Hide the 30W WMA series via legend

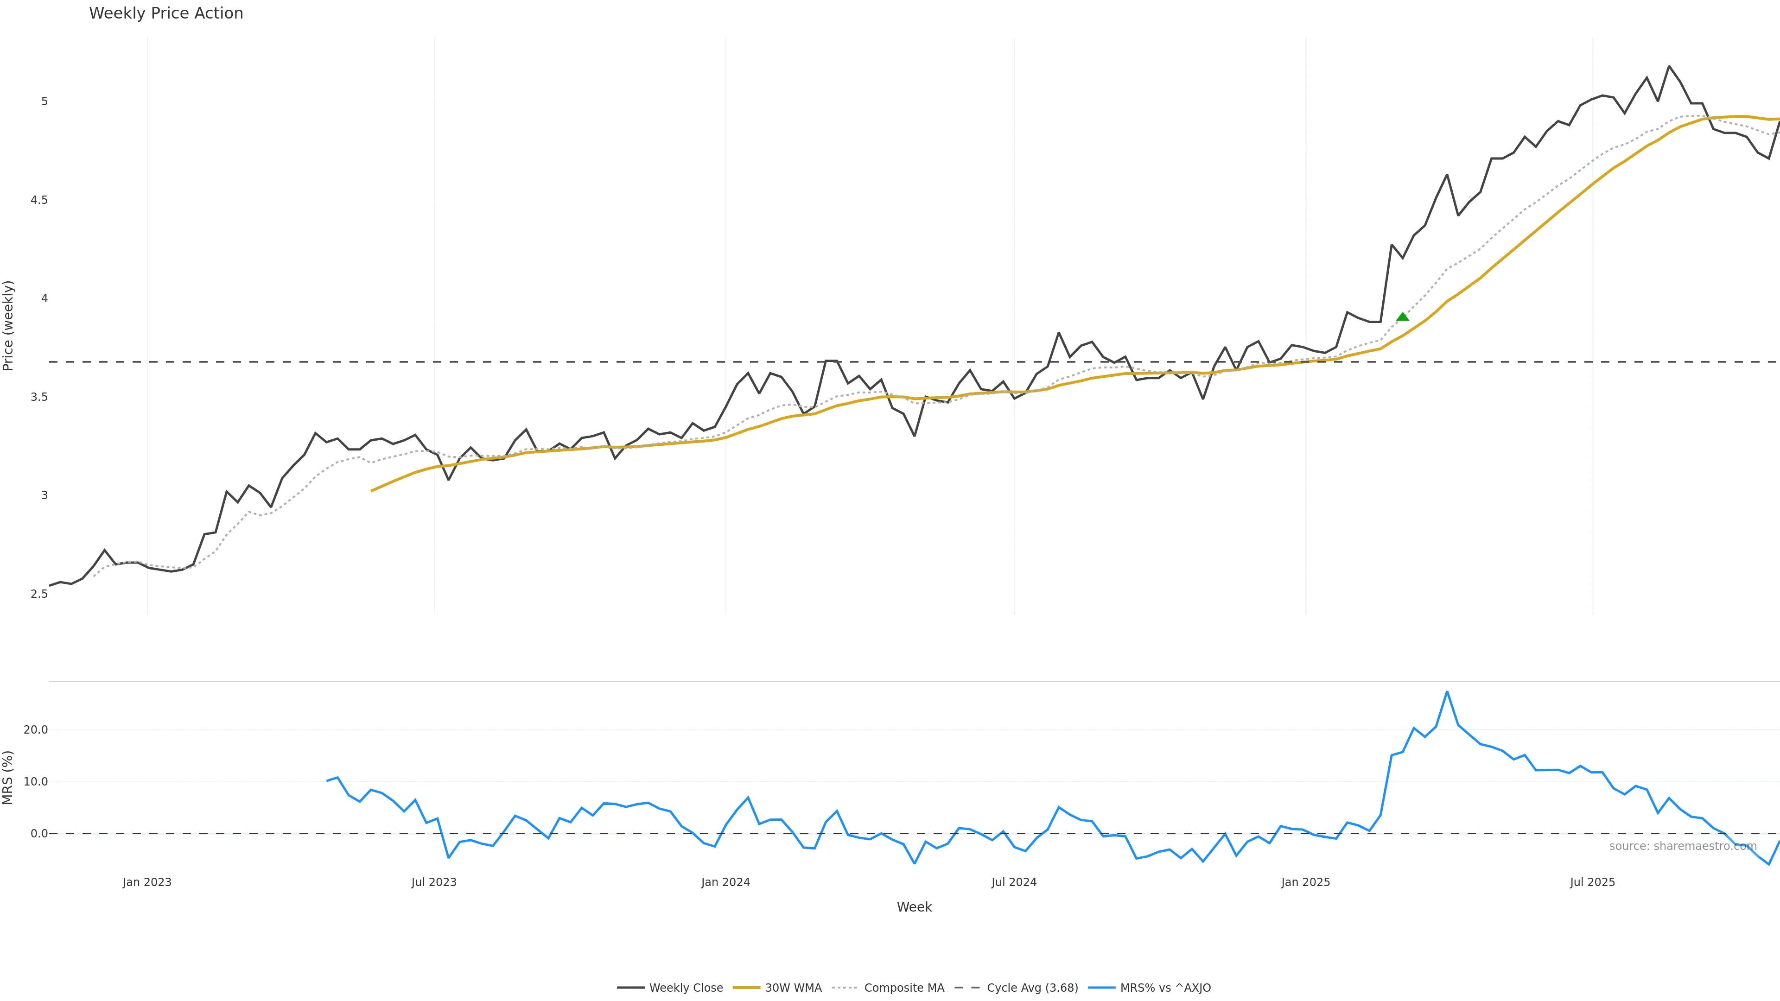pos(793,988)
